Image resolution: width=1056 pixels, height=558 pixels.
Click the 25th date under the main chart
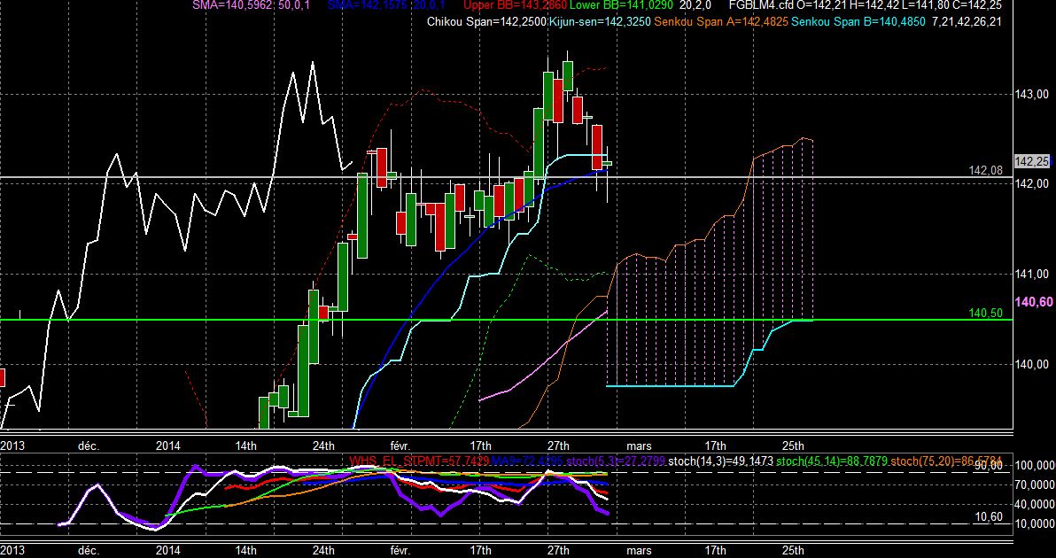(x=794, y=446)
